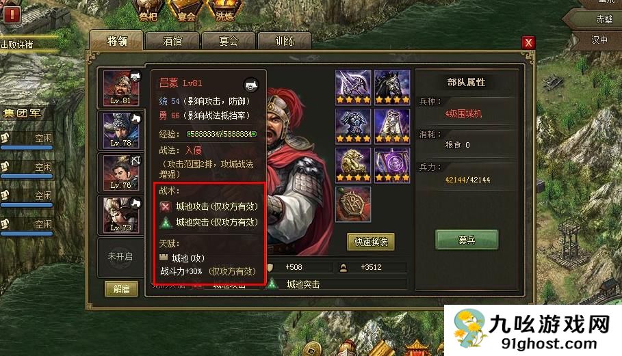
Task: Switch to the 酒馆 tab
Action: [172, 41]
